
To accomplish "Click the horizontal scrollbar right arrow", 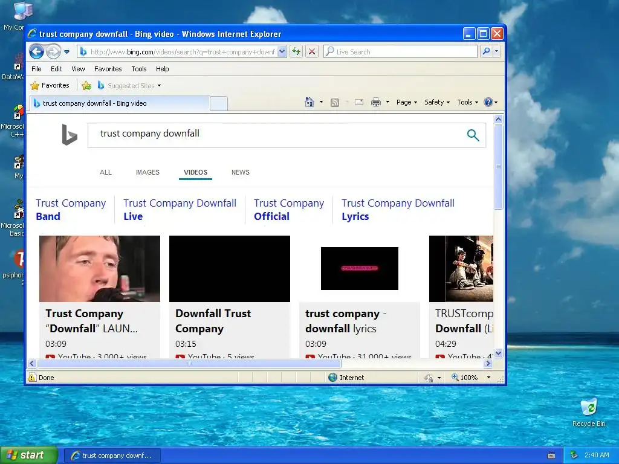I will [488, 363].
